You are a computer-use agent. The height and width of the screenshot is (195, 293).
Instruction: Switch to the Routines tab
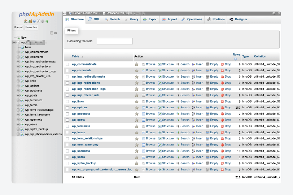(216, 19)
